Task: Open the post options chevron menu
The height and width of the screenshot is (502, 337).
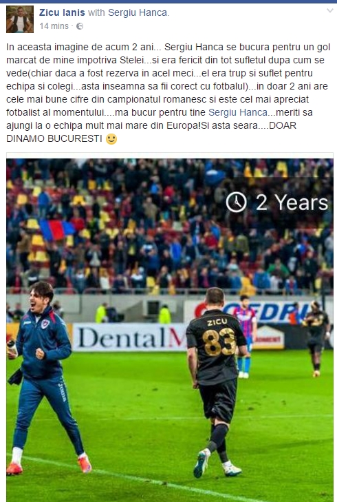Action: pyautogui.click(x=329, y=11)
